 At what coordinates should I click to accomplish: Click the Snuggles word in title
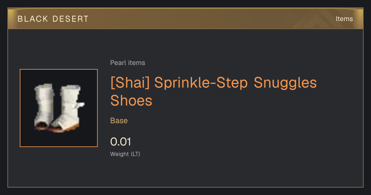(285, 83)
